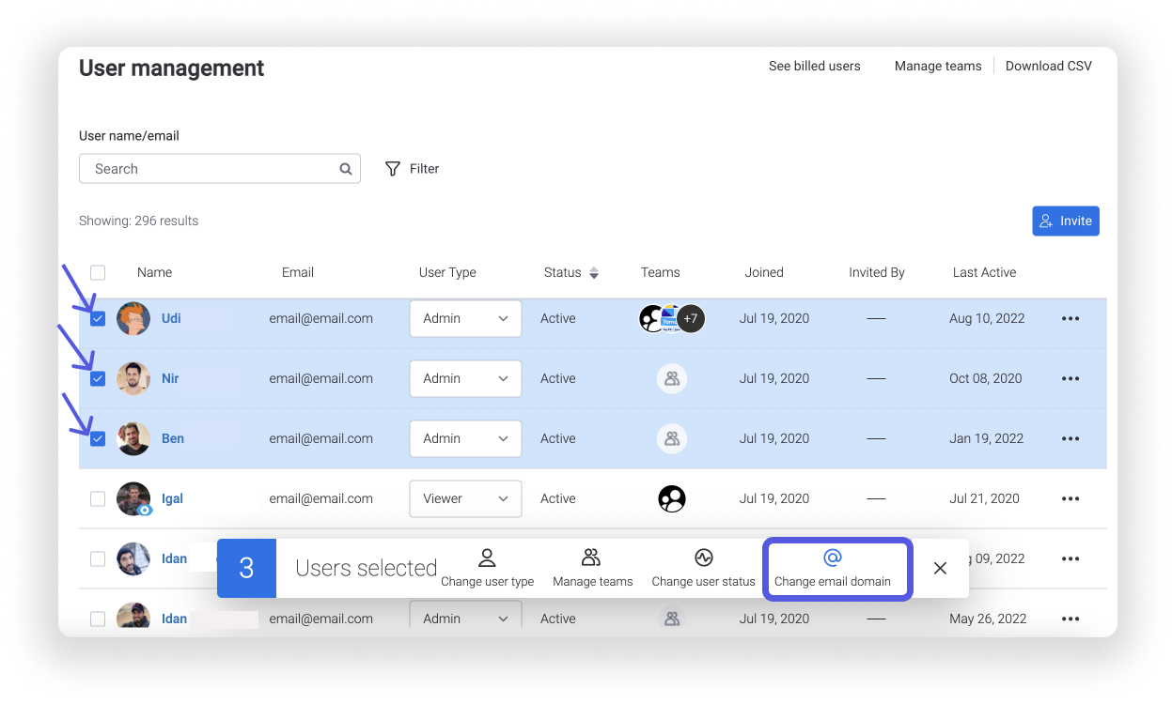Click the Invite button
The width and height of the screenshot is (1172, 703).
click(x=1065, y=221)
